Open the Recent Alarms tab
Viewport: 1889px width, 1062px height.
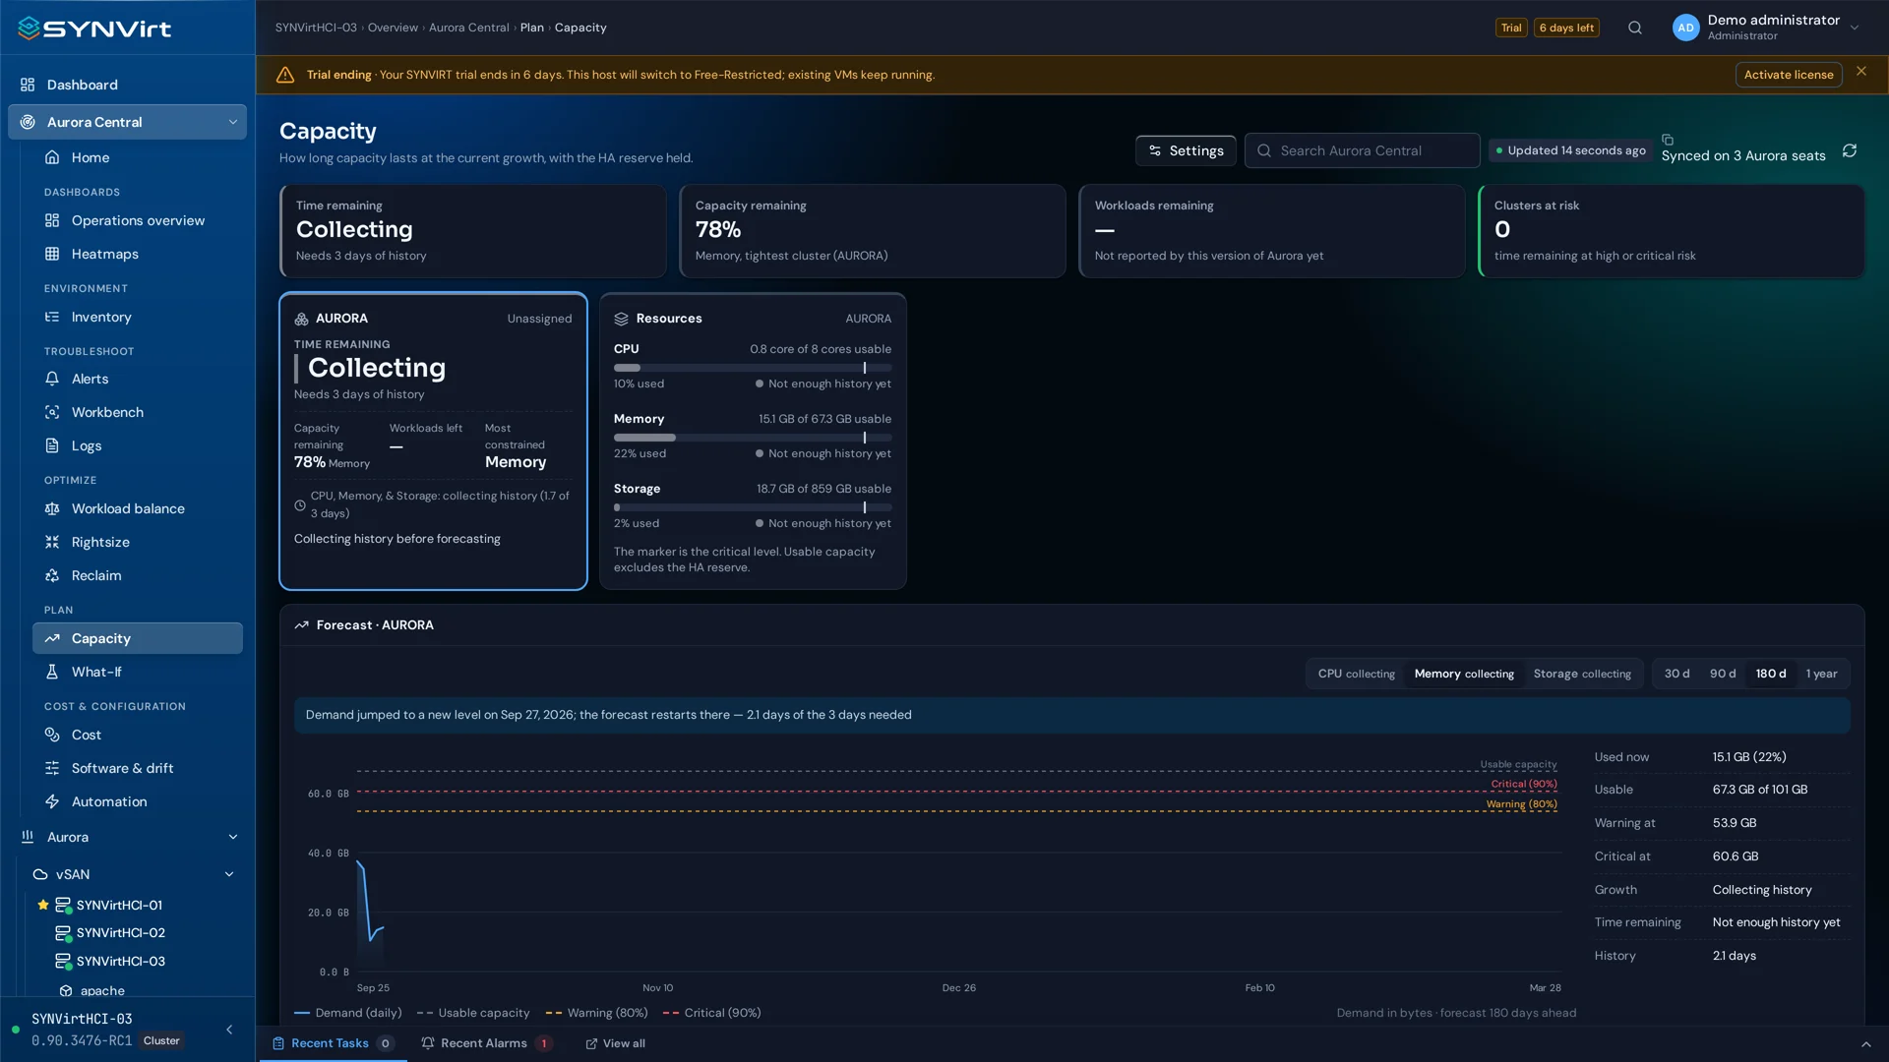pyautogui.click(x=486, y=1043)
